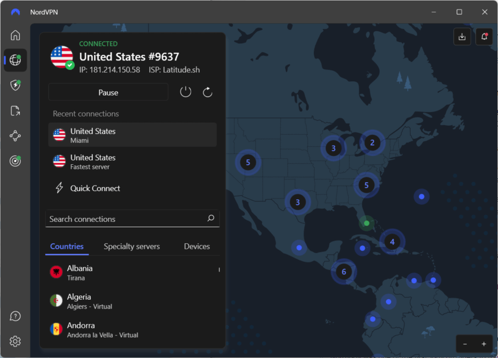Select Albania Tirana in country list
498x358 pixels.
(132, 273)
